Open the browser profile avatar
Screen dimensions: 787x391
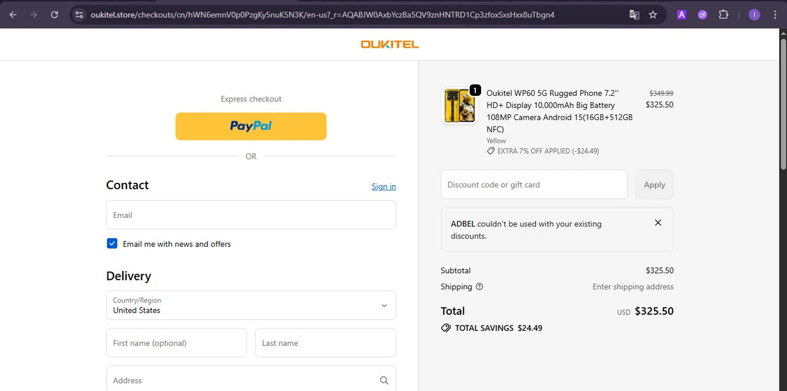tap(754, 15)
